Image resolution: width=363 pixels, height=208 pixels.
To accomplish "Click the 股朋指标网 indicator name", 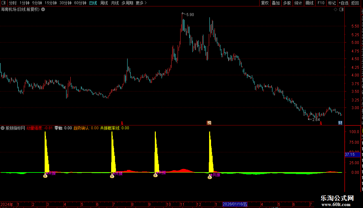I will point(15,128).
